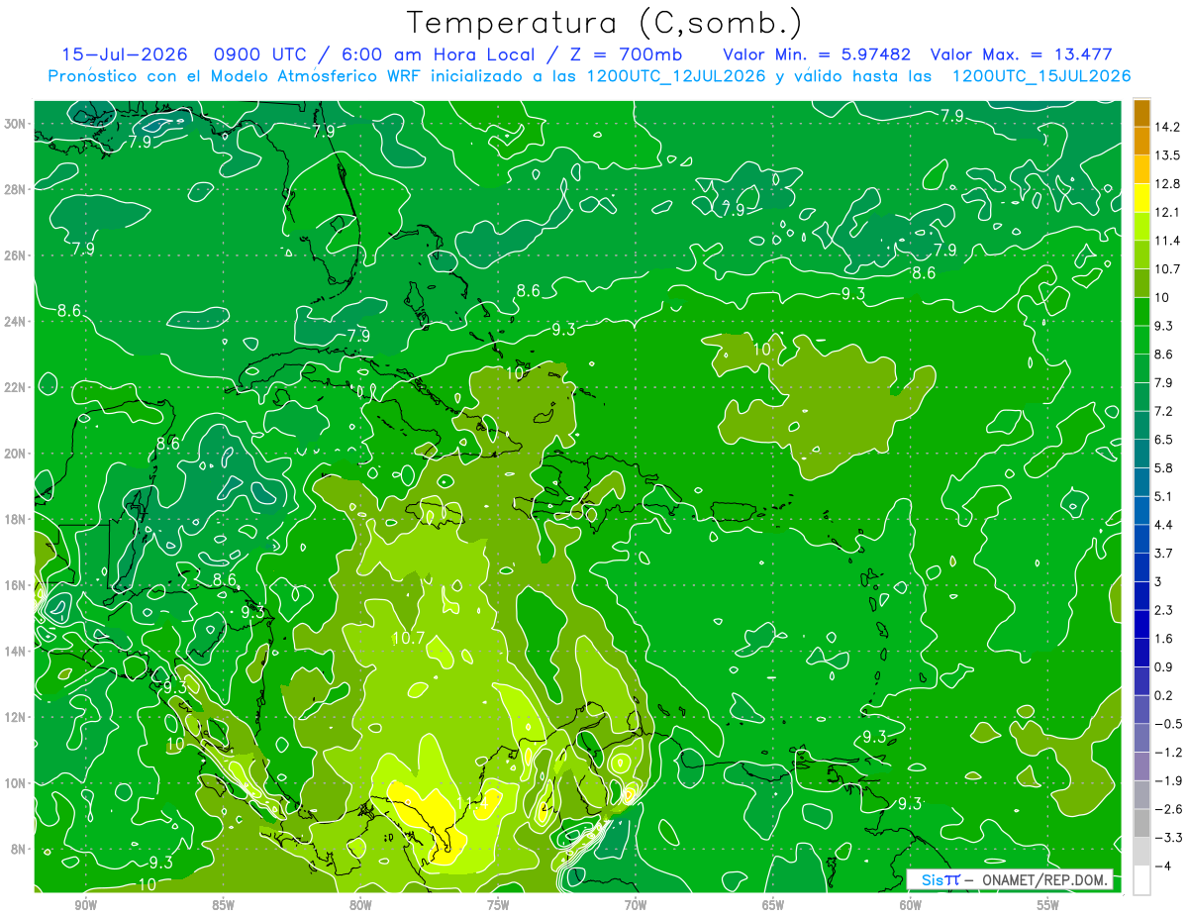Click 'Valor Max. = 13.477' text
The image size is (1188, 918).
click(x=1020, y=53)
